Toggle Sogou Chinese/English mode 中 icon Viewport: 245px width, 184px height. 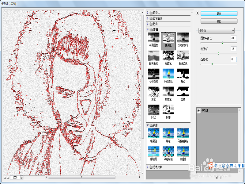tap(216, 166)
